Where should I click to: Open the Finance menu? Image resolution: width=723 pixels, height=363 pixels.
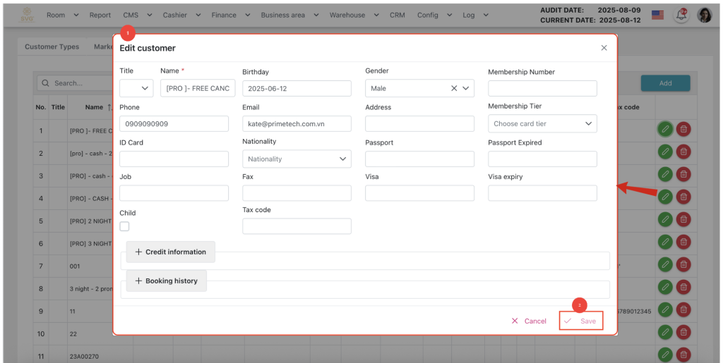229,15
